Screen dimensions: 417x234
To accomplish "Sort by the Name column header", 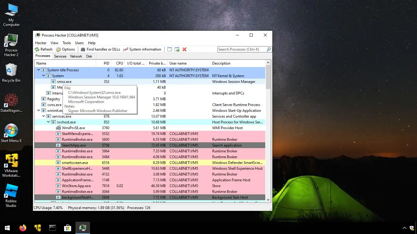I will click(x=65, y=63).
